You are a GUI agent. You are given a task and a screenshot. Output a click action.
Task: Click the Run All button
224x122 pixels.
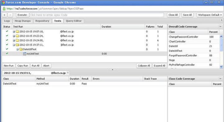35,66
